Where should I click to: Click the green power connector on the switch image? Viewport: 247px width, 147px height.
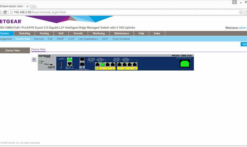pyautogui.click(x=185, y=64)
